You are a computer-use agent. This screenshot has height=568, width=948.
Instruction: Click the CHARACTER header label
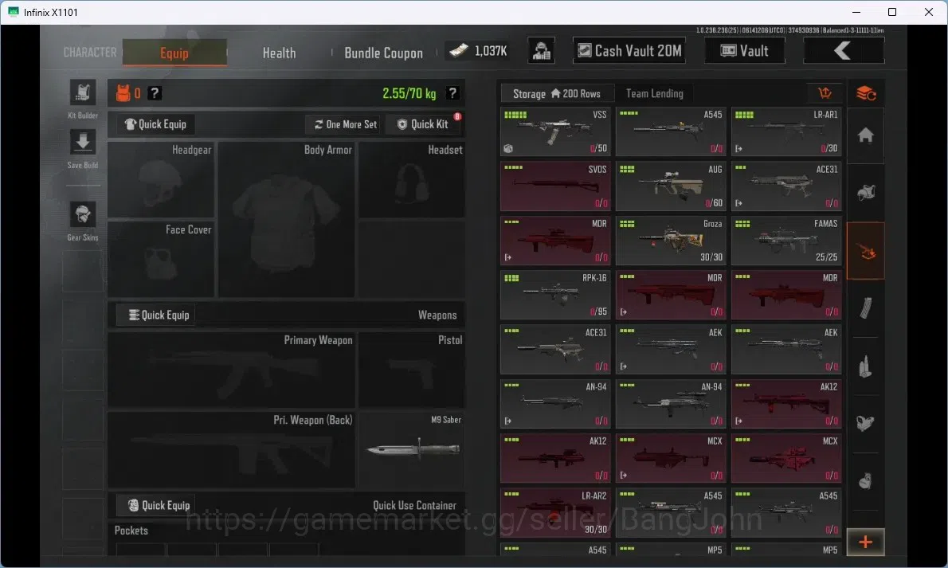[x=90, y=53]
